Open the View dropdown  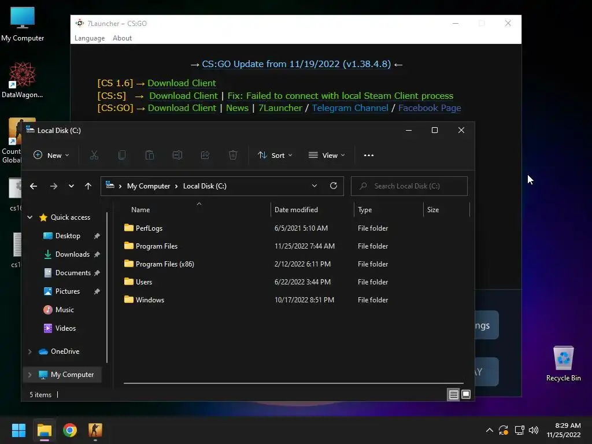327,155
